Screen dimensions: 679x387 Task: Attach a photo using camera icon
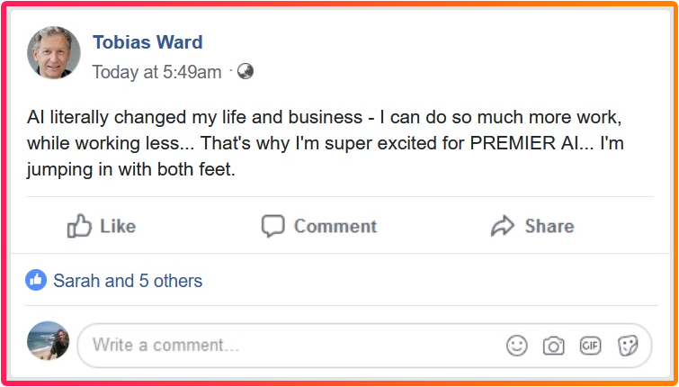(x=553, y=346)
